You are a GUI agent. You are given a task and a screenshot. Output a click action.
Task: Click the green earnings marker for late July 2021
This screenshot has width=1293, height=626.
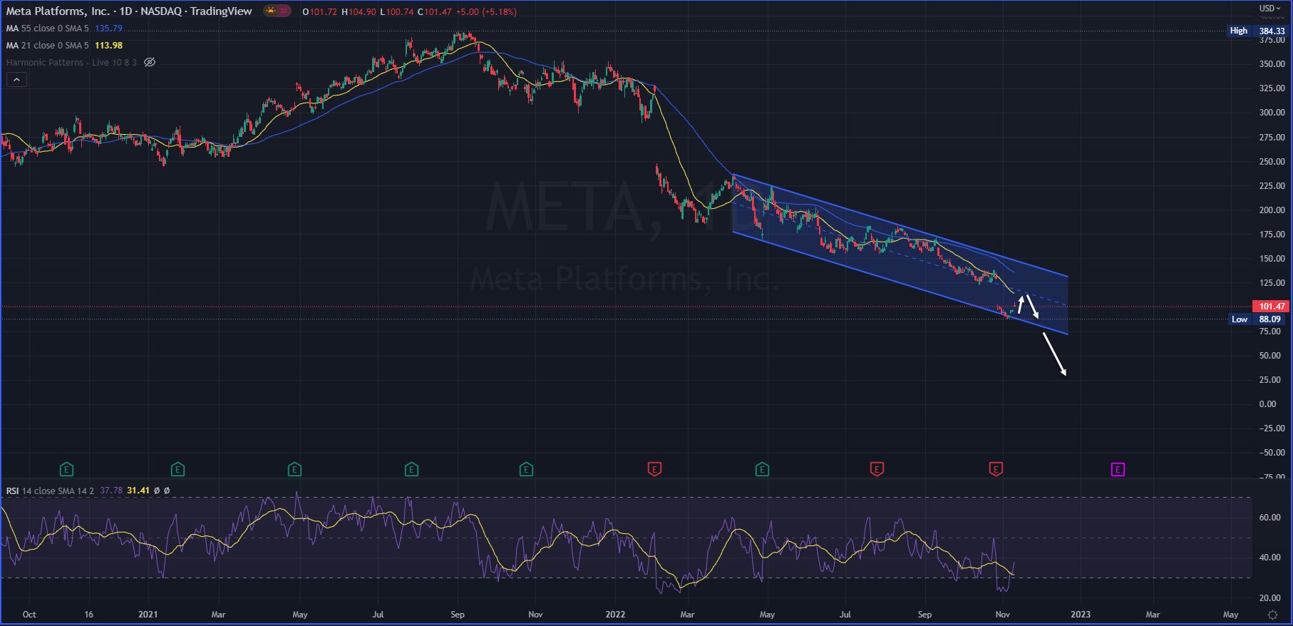[x=411, y=469]
